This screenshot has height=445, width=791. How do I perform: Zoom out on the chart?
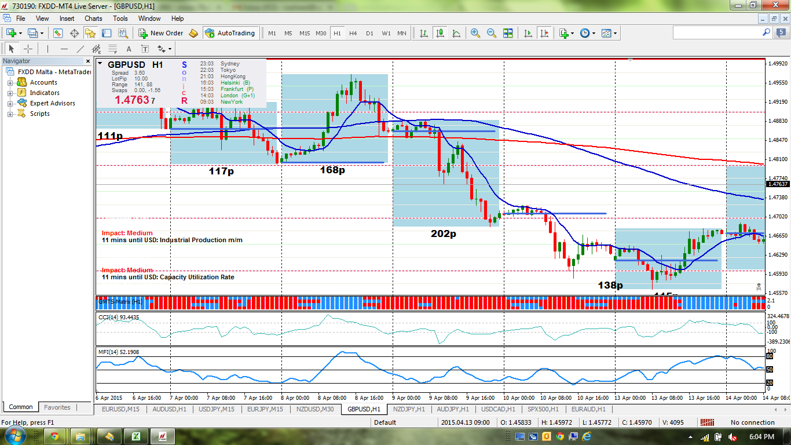(492, 33)
